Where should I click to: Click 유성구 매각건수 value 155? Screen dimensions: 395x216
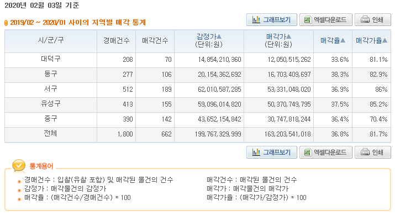[166, 104]
